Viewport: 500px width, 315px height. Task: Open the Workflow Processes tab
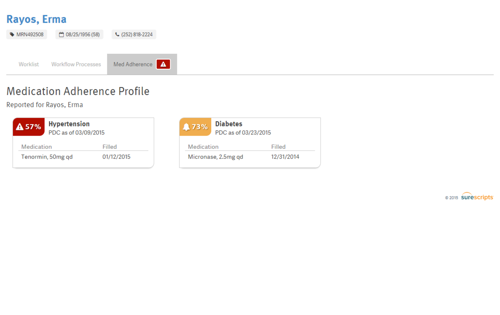point(76,64)
